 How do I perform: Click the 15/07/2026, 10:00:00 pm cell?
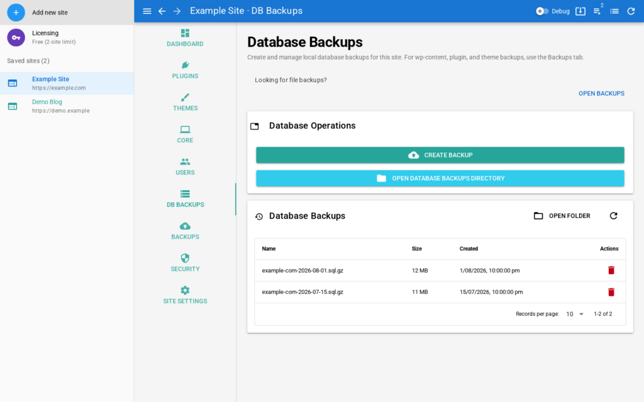[491, 292]
